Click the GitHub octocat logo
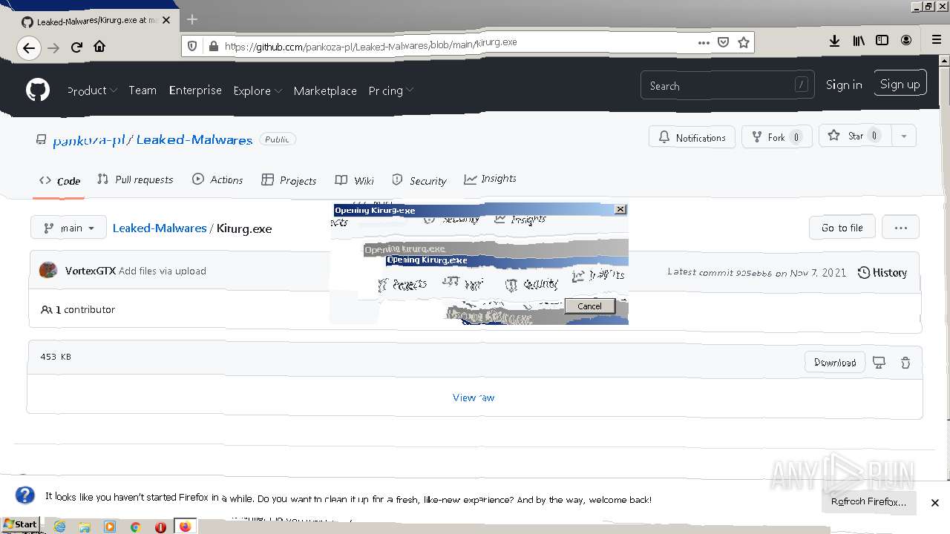950x534 pixels. tap(38, 90)
